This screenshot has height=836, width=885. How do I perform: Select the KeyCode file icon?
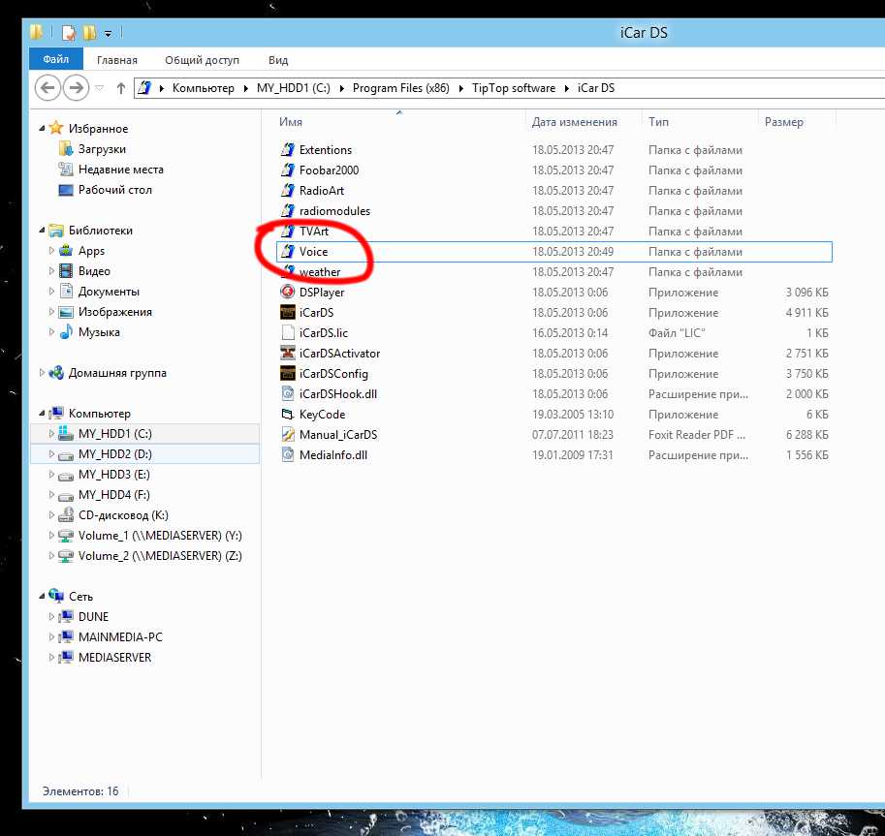pyautogui.click(x=287, y=415)
